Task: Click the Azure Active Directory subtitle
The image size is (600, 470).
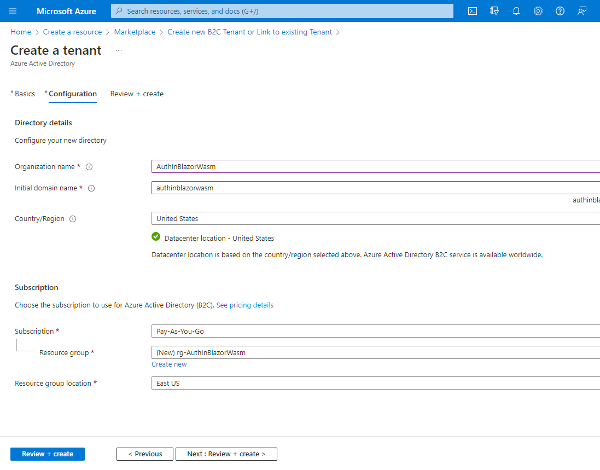Action: pyautogui.click(x=43, y=63)
